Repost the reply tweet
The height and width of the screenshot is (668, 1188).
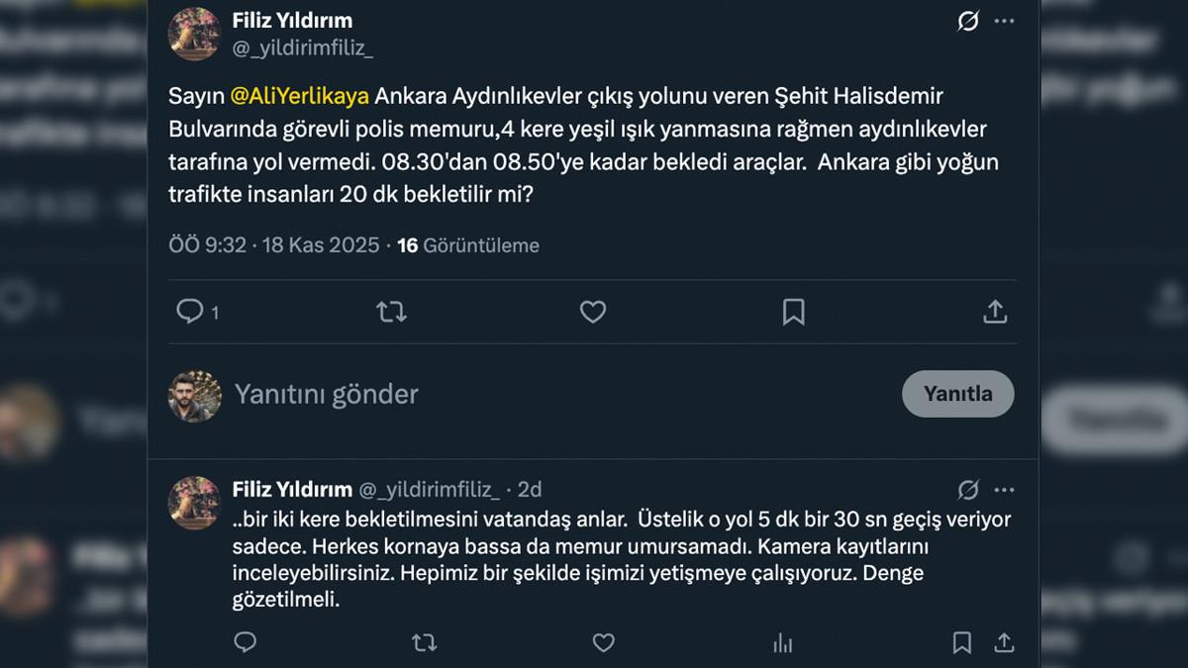(424, 643)
